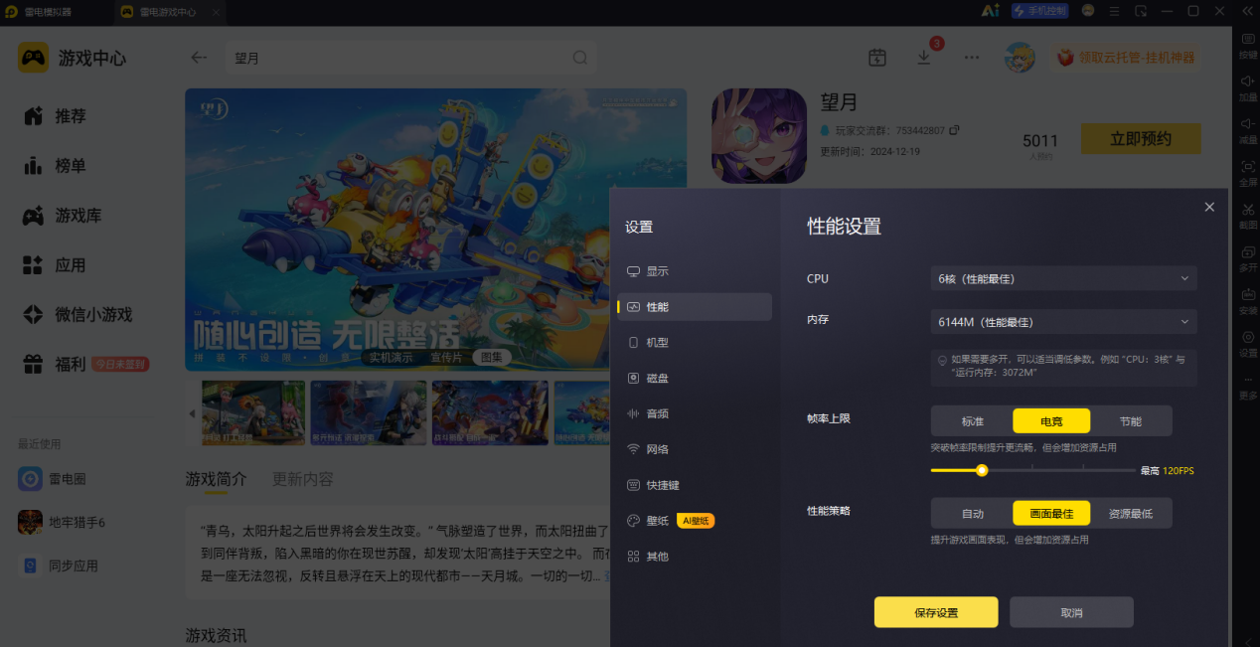Open the 多开 multi-instance icon
Screen dimensions: 1260x647
(1248, 258)
